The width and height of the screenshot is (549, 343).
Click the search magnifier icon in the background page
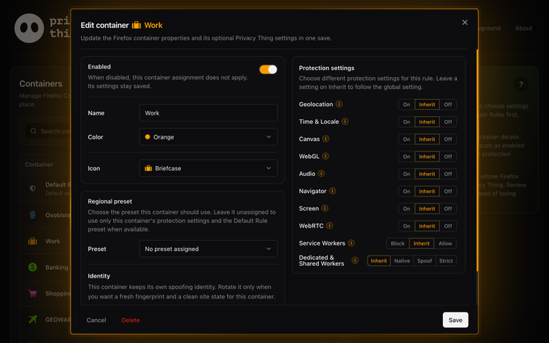(34, 131)
